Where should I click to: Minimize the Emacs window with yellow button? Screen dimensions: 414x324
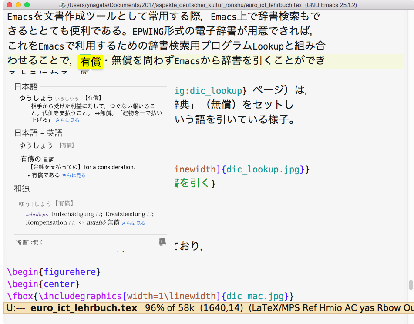pos(18,5)
